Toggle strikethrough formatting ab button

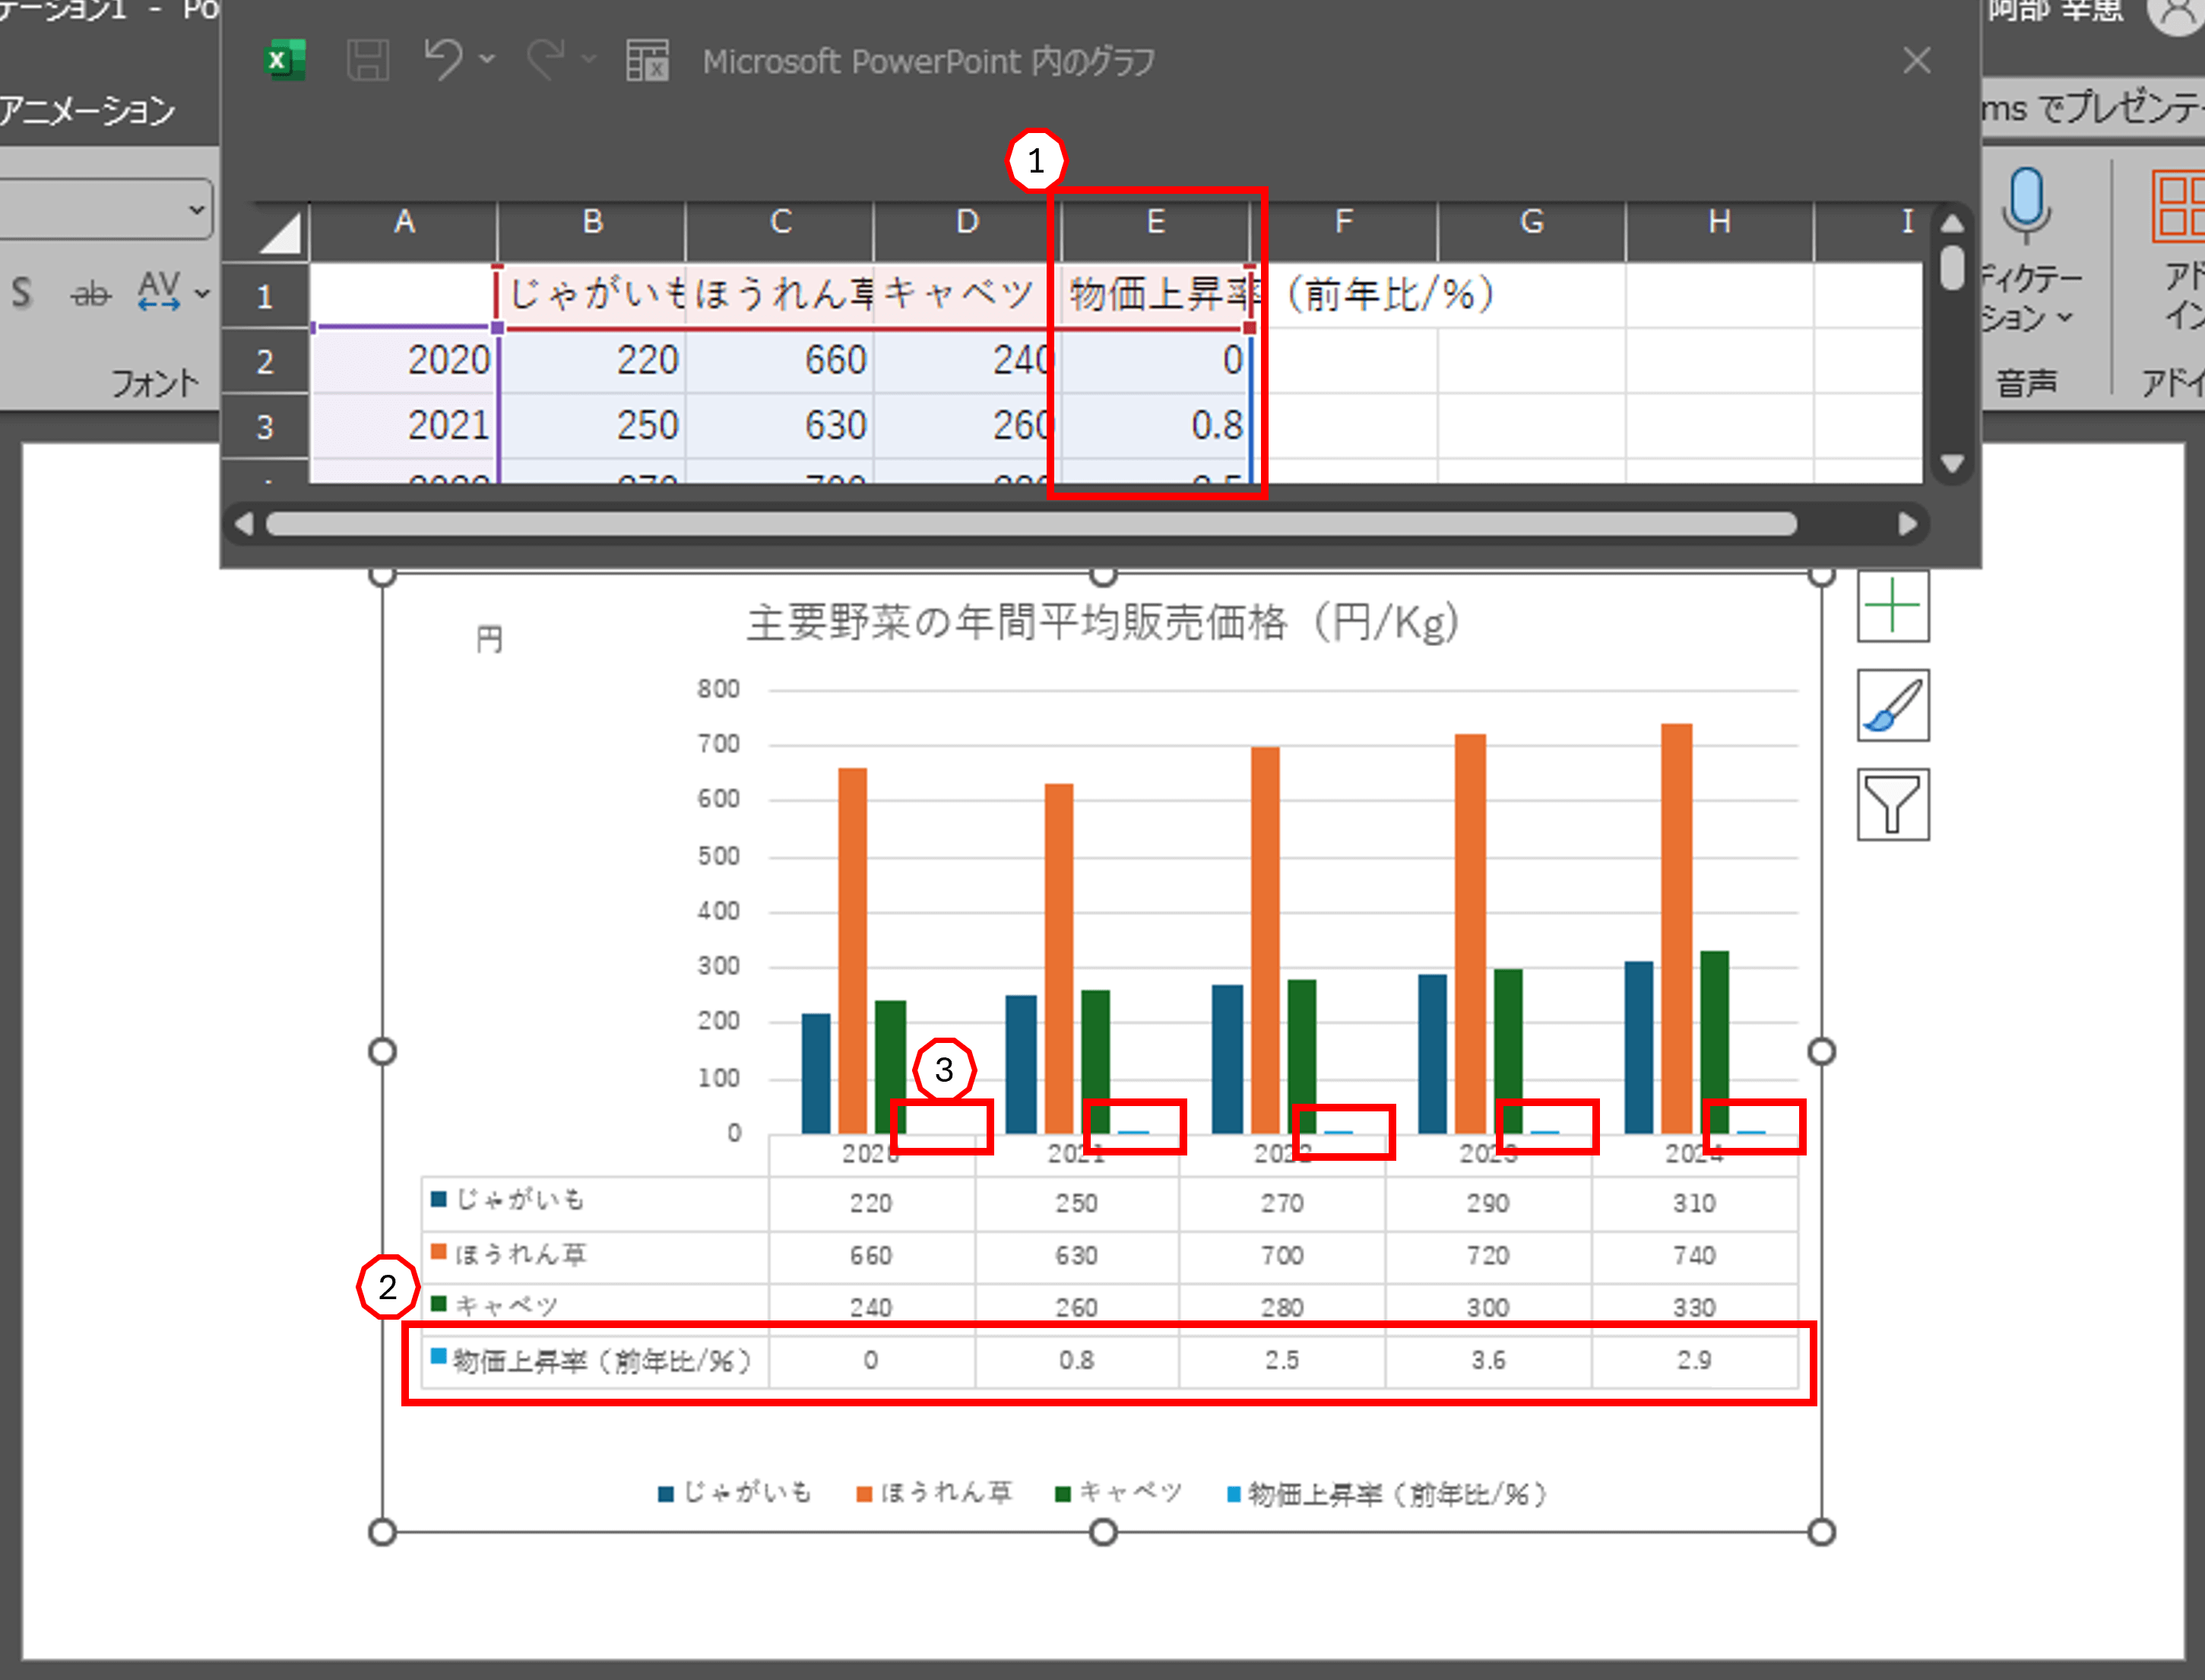tap(91, 294)
